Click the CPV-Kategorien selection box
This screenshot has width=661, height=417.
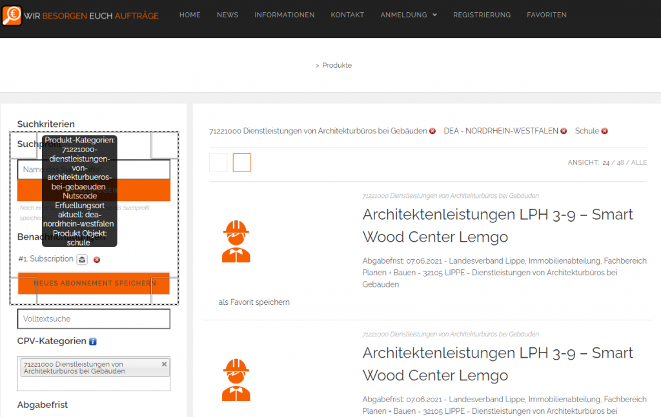point(94,374)
